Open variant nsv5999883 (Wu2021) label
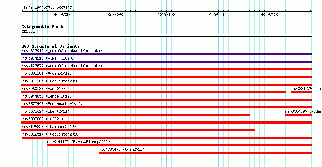Screen dimensions: 322x167 (x=42, y=119)
